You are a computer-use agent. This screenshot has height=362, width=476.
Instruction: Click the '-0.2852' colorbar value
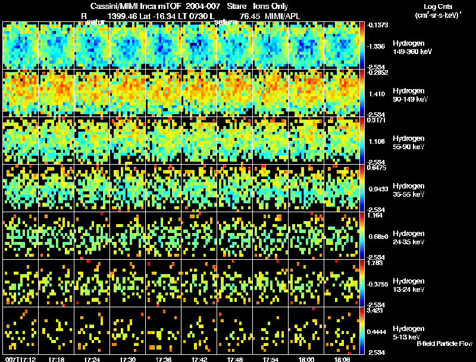point(377,73)
